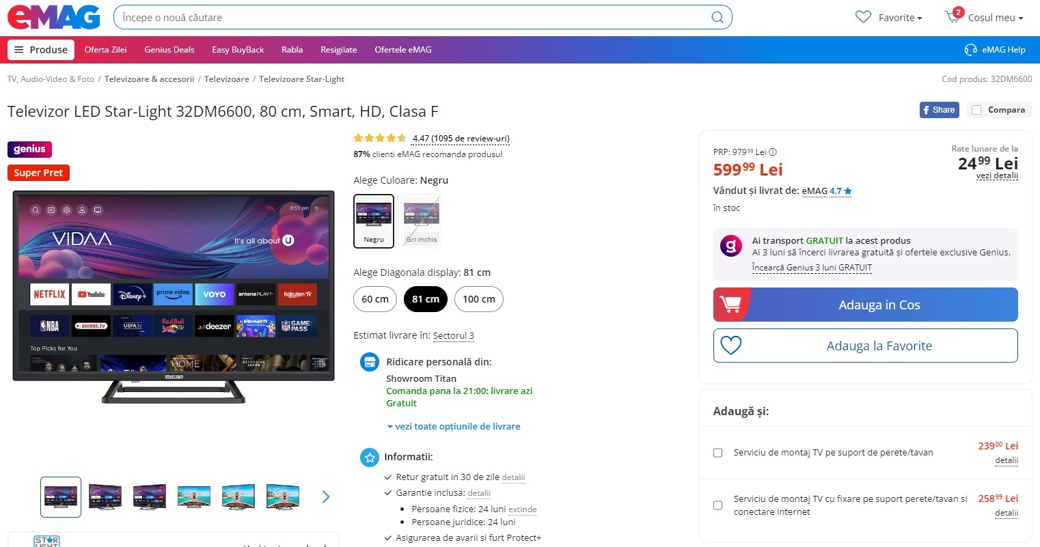Select the second product thumbnail
The width and height of the screenshot is (1040, 547).
click(x=105, y=497)
